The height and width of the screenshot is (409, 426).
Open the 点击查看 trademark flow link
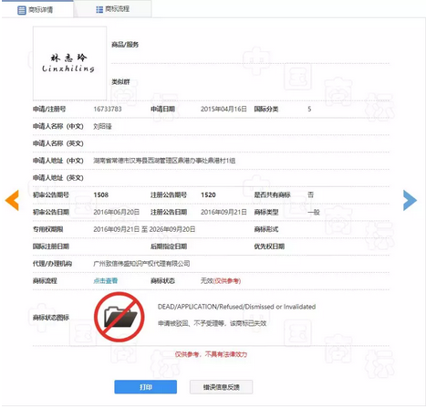(105, 281)
